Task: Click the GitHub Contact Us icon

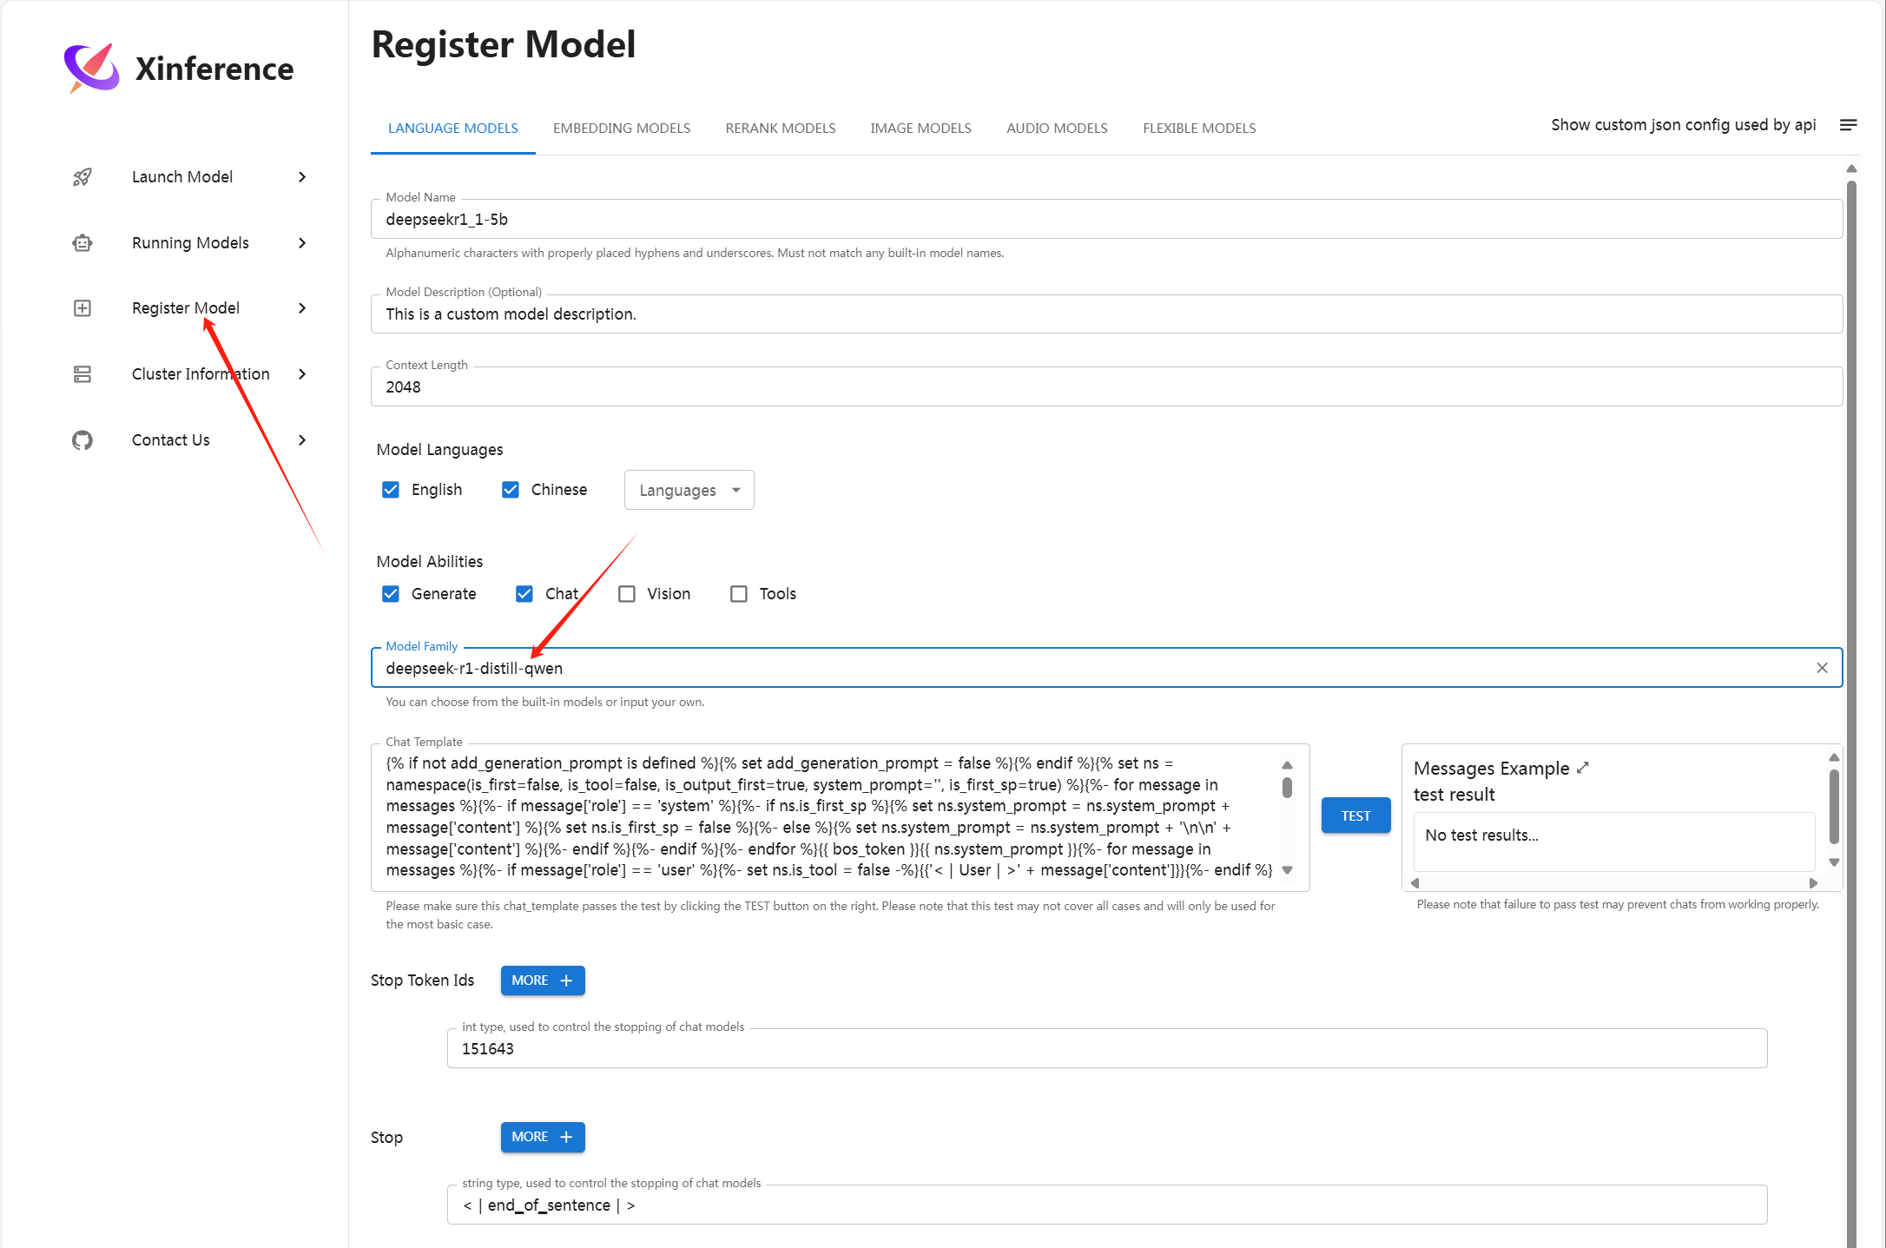Action: coord(82,440)
